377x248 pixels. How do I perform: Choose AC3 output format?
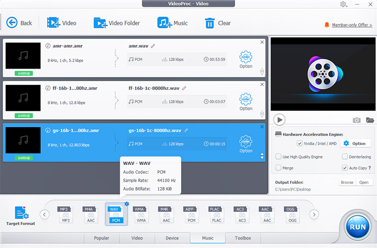[242, 215]
